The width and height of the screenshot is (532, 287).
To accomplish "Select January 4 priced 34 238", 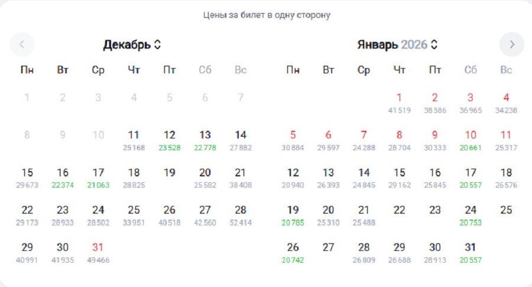I will coord(506,103).
